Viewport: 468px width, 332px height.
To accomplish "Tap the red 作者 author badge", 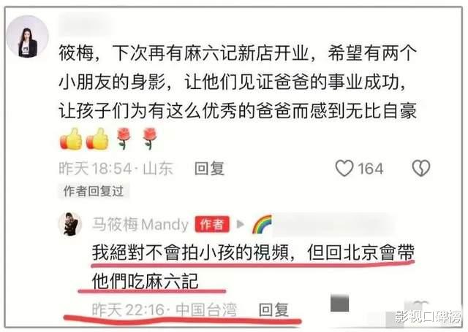I will [212, 224].
